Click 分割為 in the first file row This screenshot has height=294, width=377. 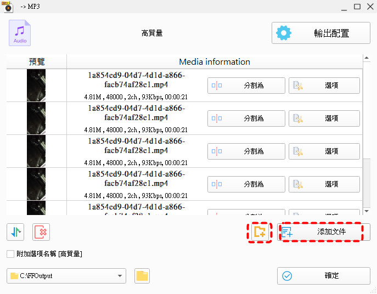pyautogui.click(x=246, y=86)
